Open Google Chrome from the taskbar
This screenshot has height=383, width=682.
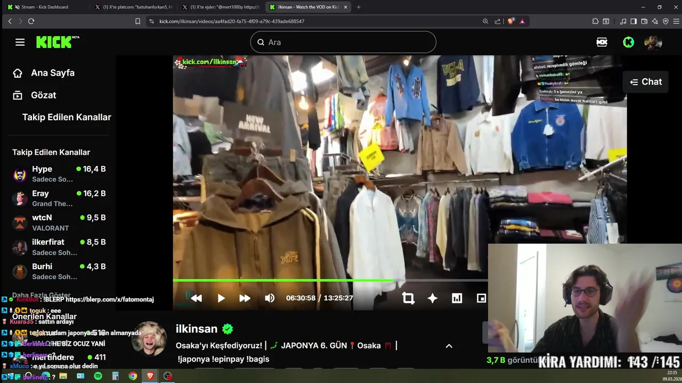[133, 376]
